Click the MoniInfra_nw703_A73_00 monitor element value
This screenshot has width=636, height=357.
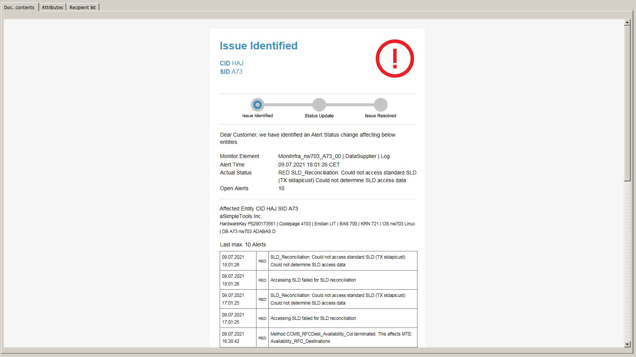click(x=334, y=156)
